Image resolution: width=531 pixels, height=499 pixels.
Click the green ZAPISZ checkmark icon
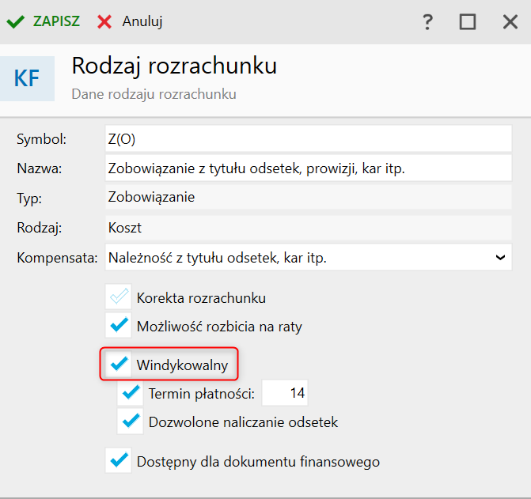tap(15, 21)
